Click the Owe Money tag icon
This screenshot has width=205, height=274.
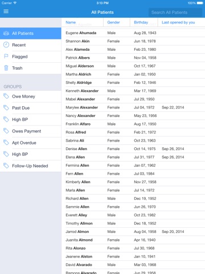point(6,96)
